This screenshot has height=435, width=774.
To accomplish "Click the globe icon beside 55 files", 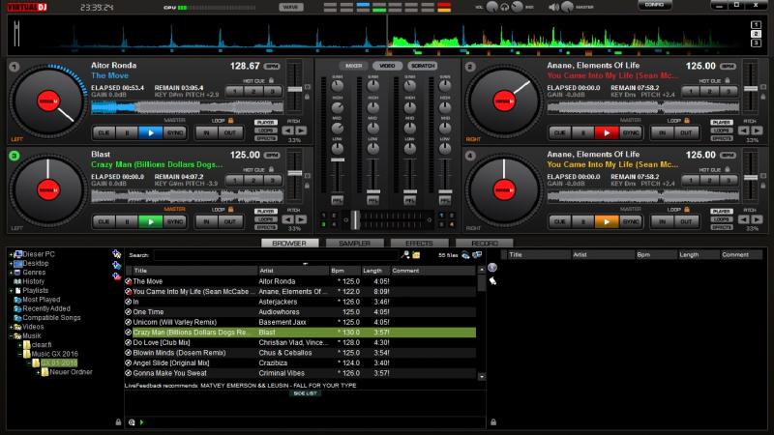I will coord(465,255).
